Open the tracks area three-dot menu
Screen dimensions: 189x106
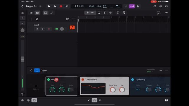point(167,13)
